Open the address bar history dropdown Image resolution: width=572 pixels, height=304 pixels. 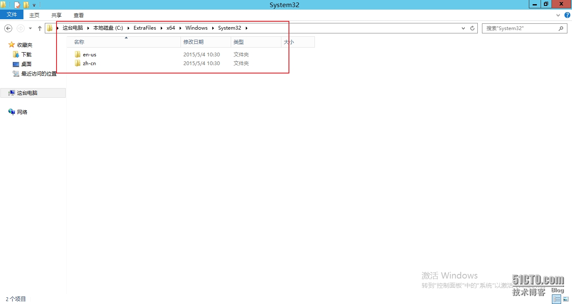[x=463, y=28]
